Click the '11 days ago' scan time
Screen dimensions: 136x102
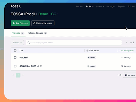pos(126,57)
